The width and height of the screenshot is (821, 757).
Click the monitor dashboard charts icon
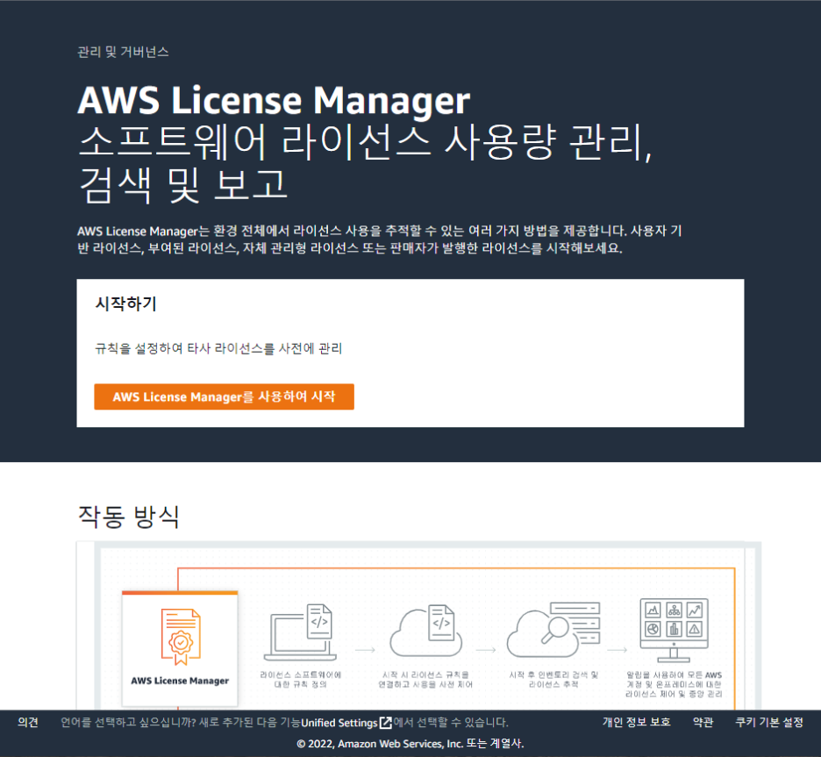point(674,631)
